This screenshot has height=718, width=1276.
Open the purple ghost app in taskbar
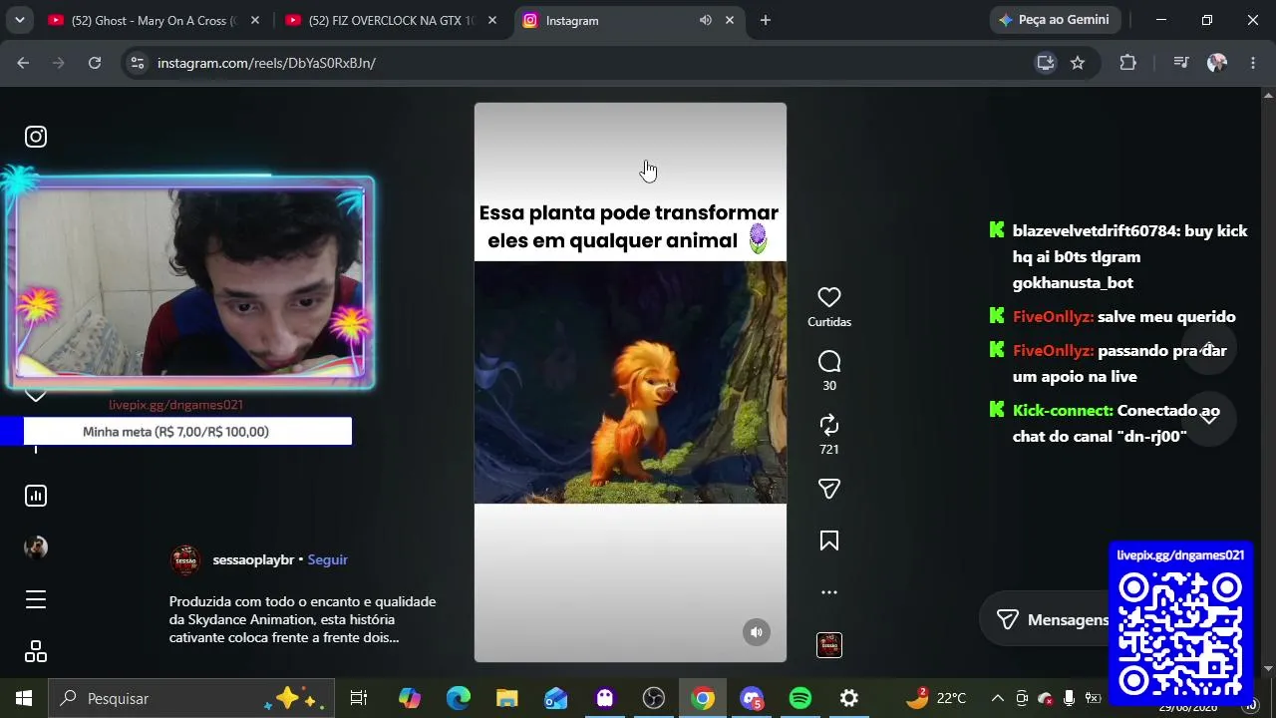point(605,698)
